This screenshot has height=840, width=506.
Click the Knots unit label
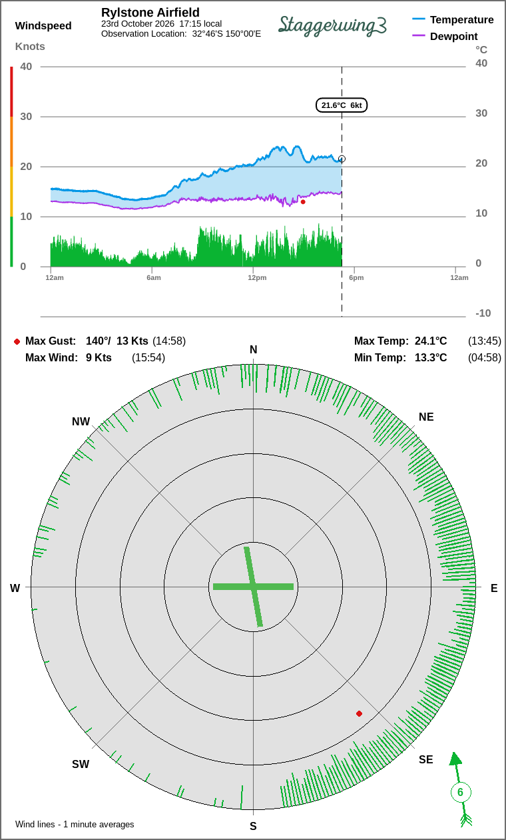coord(30,46)
